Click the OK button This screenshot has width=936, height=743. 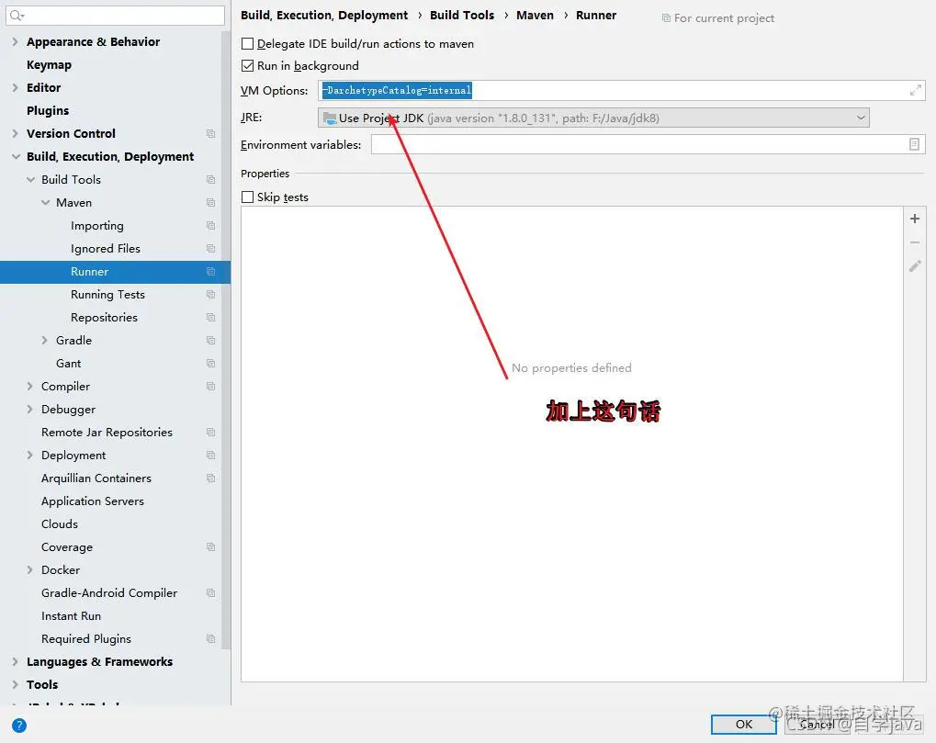pos(744,725)
